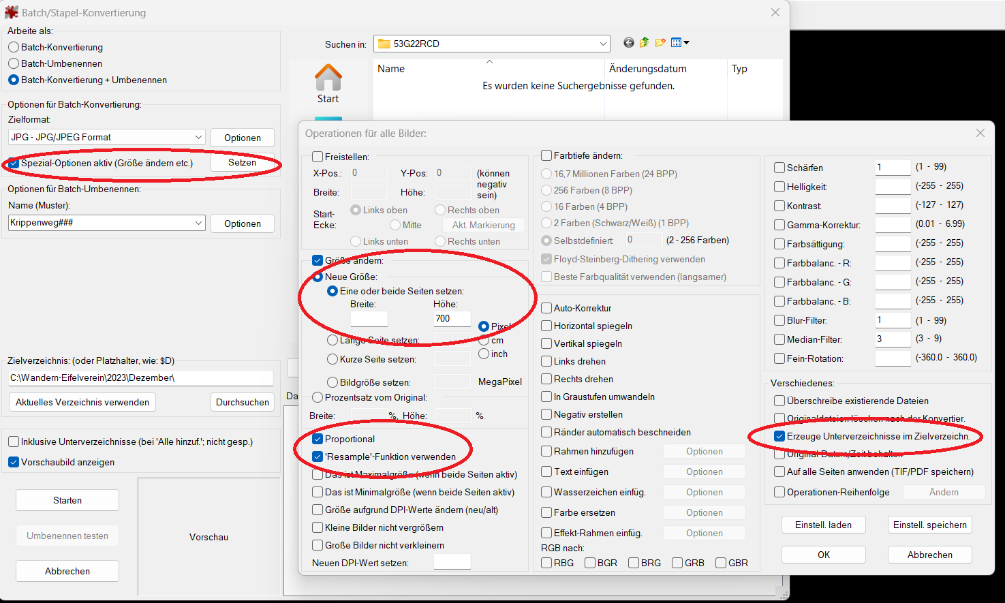Click the Höhe field containing 700
Image resolution: width=1005 pixels, height=603 pixels.
451,318
